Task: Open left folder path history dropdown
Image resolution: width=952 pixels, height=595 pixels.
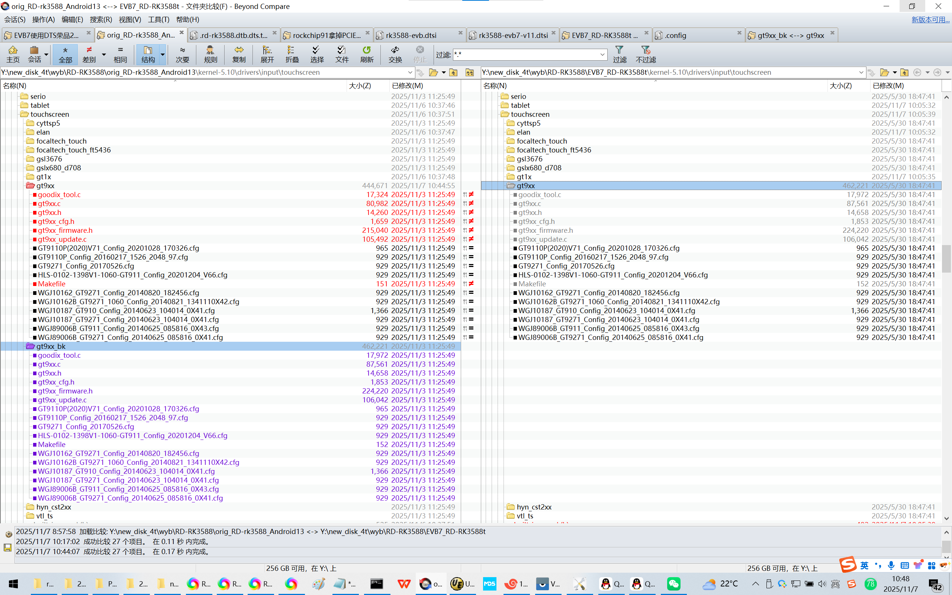Action: [410, 73]
